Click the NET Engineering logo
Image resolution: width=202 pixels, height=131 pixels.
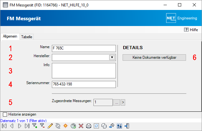182,18
